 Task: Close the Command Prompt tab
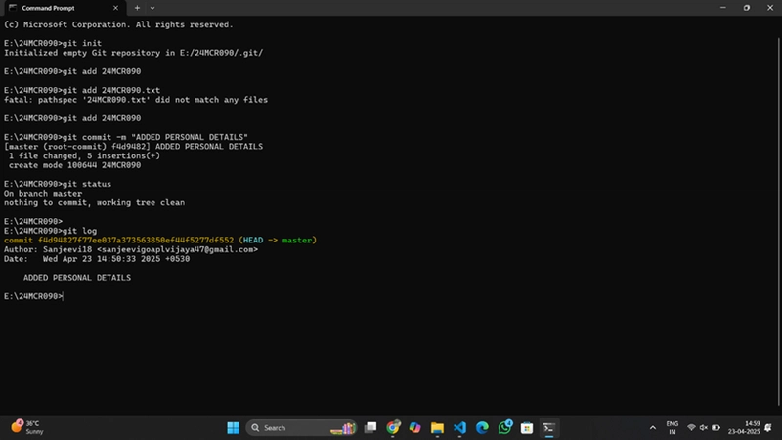coord(115,8)
